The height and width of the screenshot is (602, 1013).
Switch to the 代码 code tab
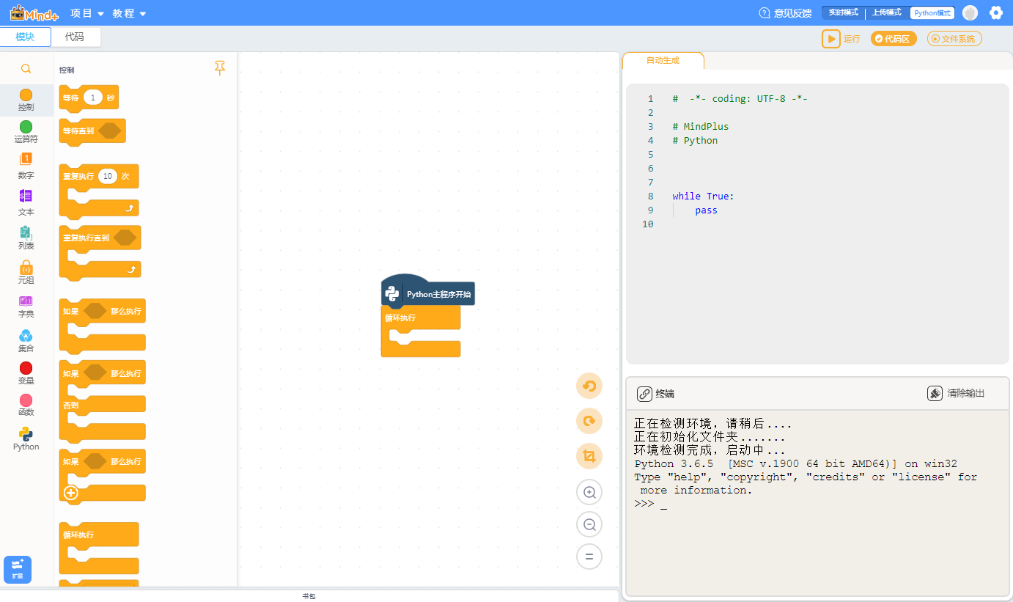coord(75,37)
